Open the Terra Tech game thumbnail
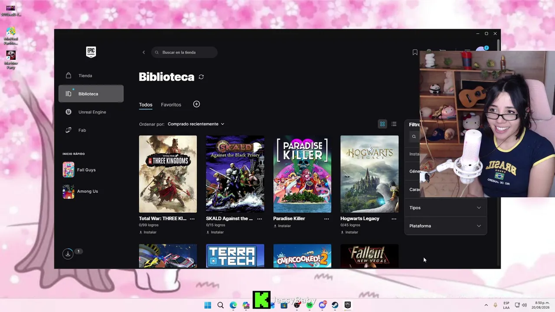 [x=235, y=256]
